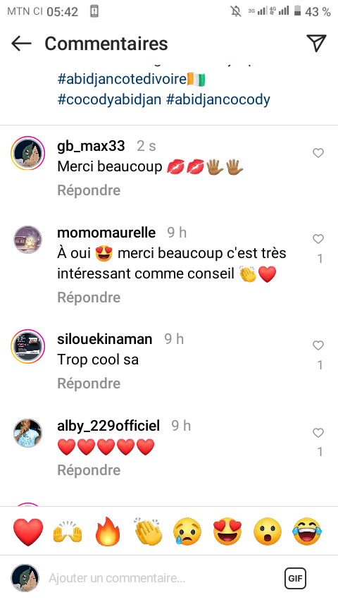338x602 pixels.
Task: Open alby_229officiel's profile picture
Action: click(x=27, y=433)
